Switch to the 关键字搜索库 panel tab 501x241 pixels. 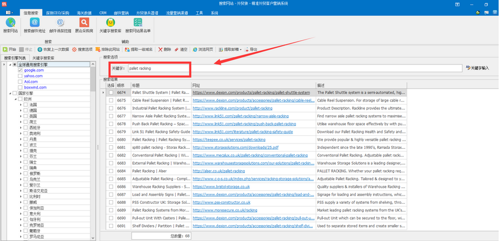point(43,58)
